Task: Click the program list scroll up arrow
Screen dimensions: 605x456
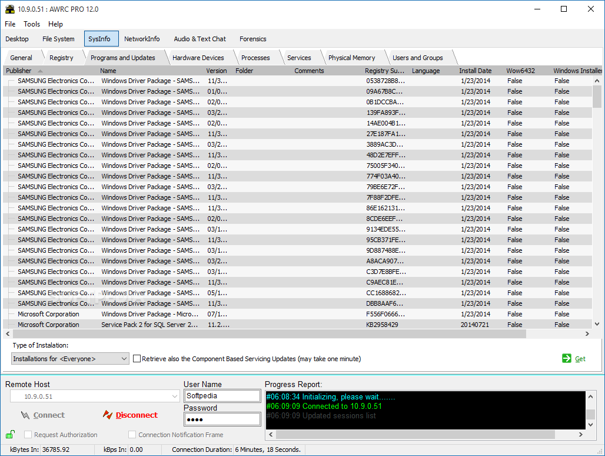Action: coord(597,81)
